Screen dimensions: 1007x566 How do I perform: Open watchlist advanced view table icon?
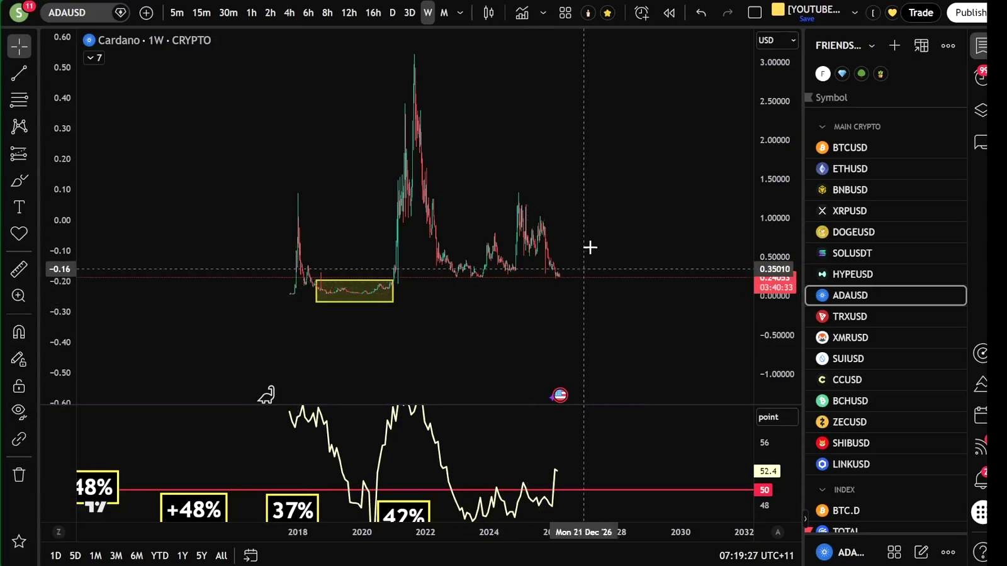[x=921, y=45]
